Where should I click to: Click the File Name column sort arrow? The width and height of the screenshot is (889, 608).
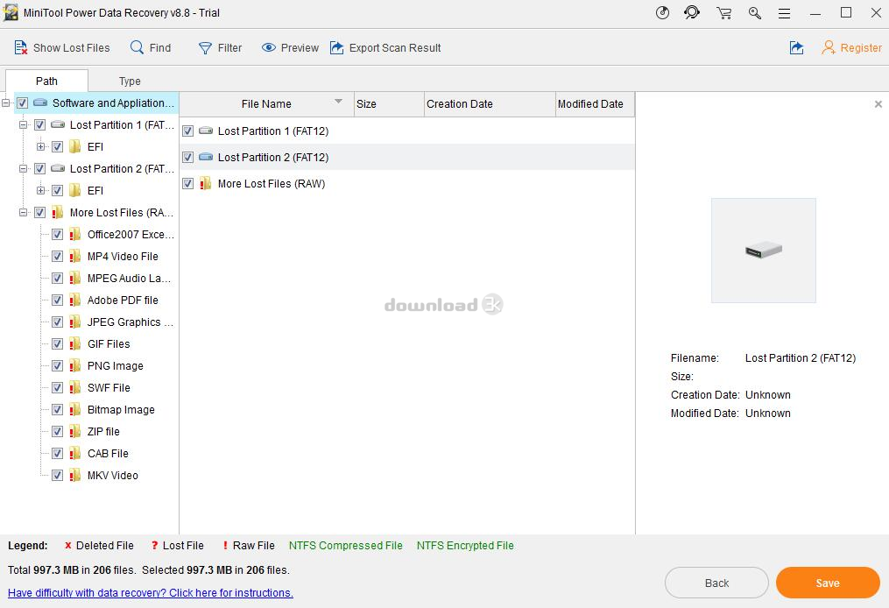point(338,103)
